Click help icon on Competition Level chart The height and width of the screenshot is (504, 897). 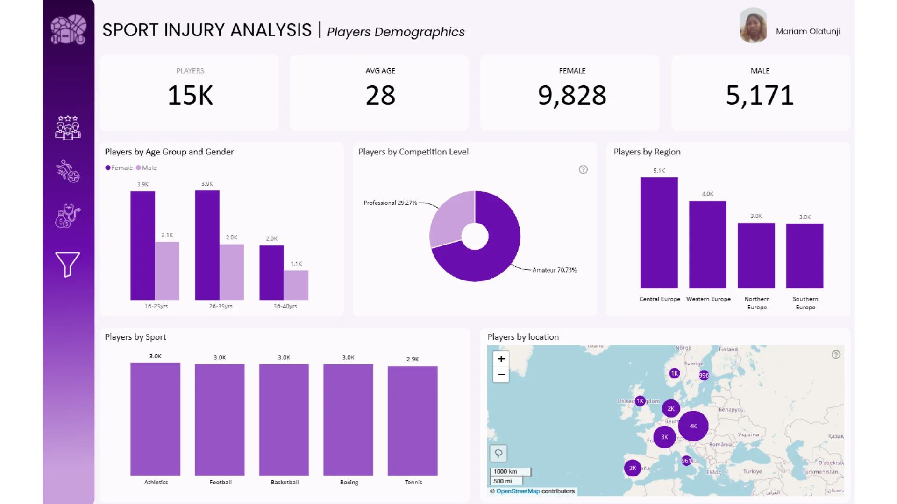point(583,169)
